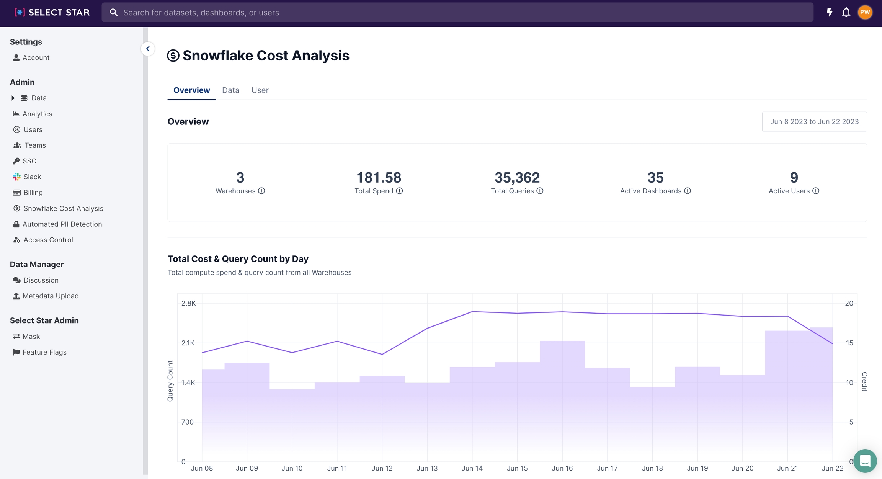
Task: Open the PW user avatar menu
Action: click(865, 12)
